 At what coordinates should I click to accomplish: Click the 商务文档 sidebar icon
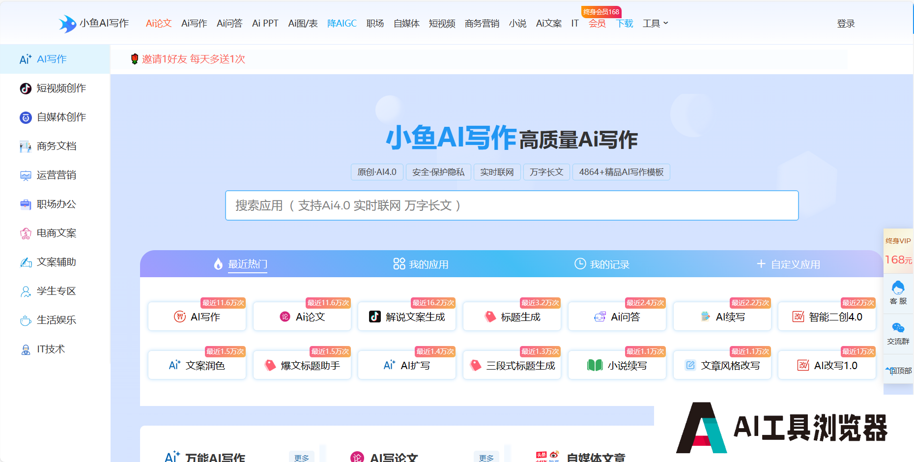[x=26, y=146]
